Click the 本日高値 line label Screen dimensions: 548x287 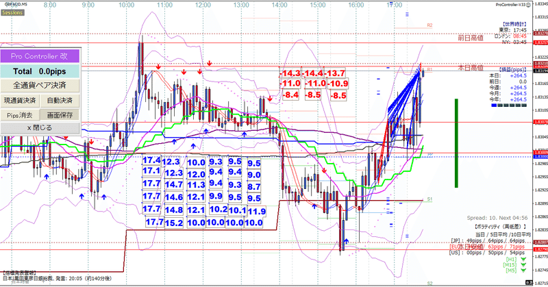471,67
